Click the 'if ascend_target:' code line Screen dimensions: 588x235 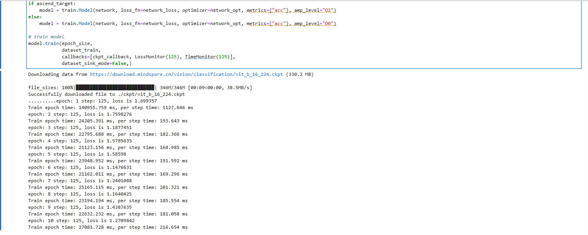[52, 4]
